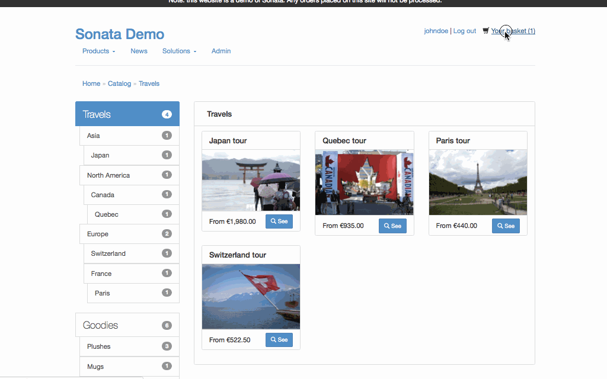Open the Products dropdown menu
Viewport: 607px width, 379px height.
click(x=98, y=51)
